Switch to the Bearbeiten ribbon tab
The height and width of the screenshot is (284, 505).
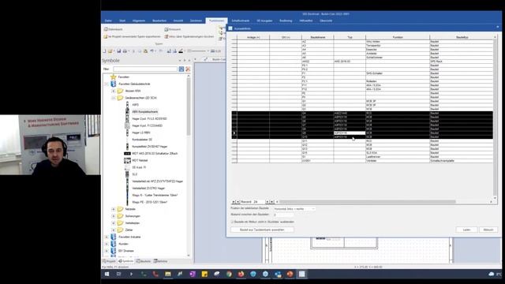[159, 21]
